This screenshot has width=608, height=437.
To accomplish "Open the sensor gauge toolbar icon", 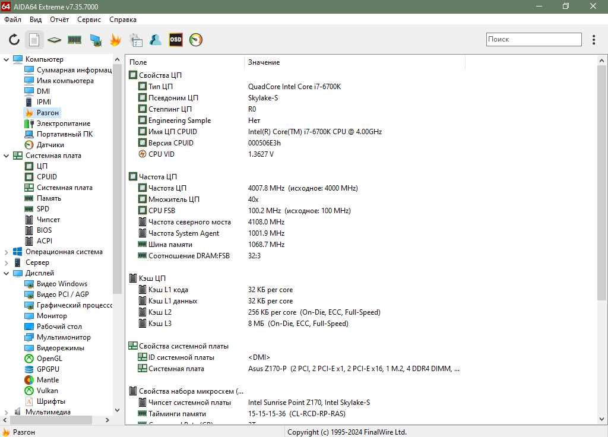I will [x=196, y=40].
